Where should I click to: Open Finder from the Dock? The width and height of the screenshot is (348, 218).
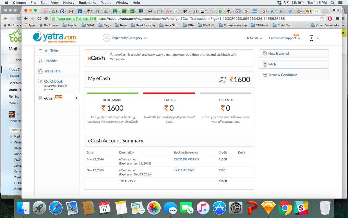23,208
